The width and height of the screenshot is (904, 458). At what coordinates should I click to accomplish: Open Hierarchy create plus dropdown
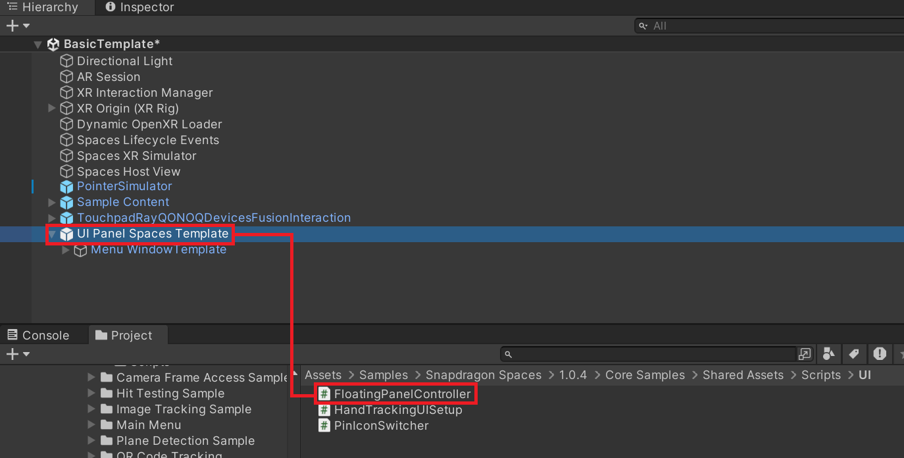[x=18, y=26]
